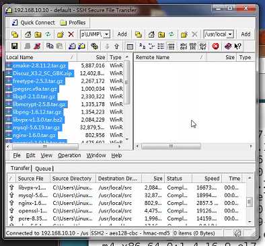Sort by Remote Name column header
This screenshot has width=265, height=246.
[x=170, y=57]
